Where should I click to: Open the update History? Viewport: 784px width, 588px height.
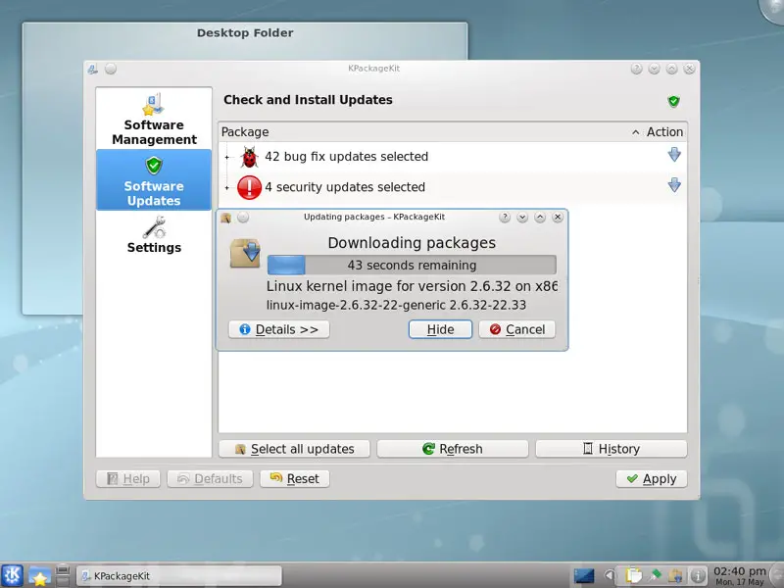click(611, 449)
